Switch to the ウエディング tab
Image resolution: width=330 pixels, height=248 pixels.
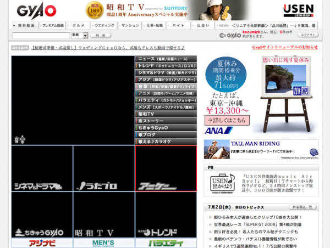[x=104, y=25]
